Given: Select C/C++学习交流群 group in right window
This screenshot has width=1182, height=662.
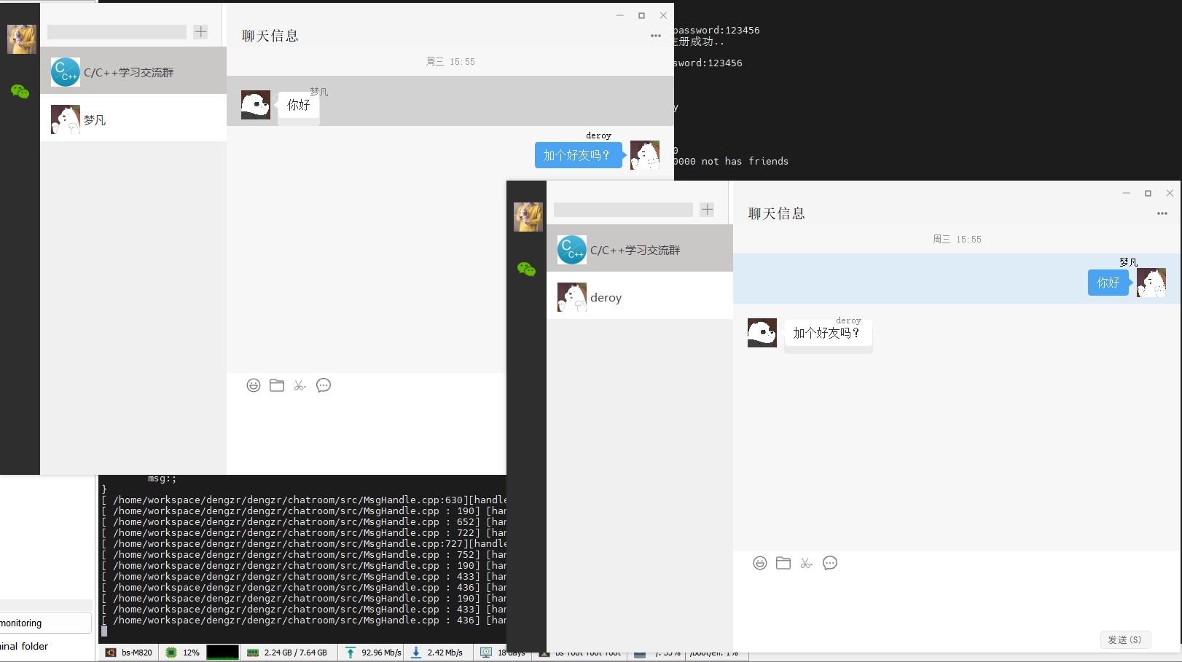Looking at the screenshot, I should [x=640, y=248].
